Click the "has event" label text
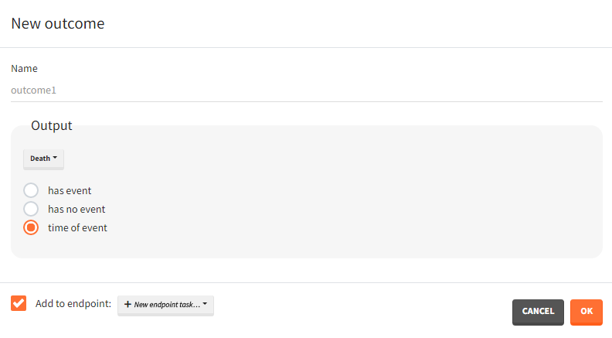612x338 pixels. 70,190
